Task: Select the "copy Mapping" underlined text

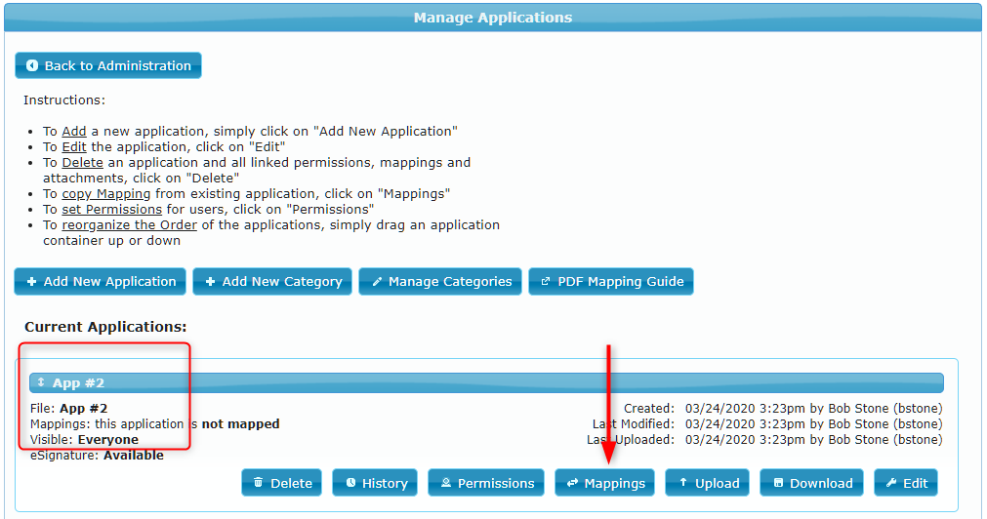Action: 105,194
